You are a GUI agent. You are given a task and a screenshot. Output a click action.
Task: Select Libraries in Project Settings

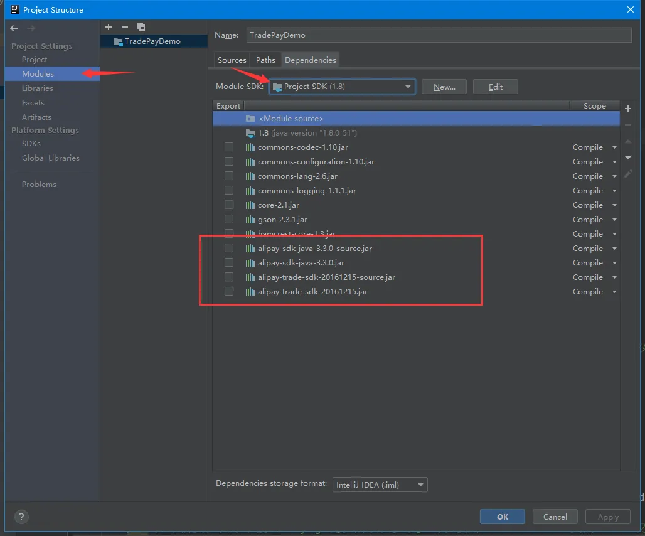(x=38, y=88)
